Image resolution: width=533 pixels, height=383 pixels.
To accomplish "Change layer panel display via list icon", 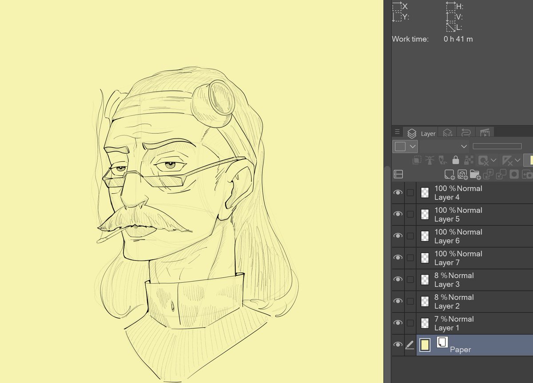I will tap(398, 174).
